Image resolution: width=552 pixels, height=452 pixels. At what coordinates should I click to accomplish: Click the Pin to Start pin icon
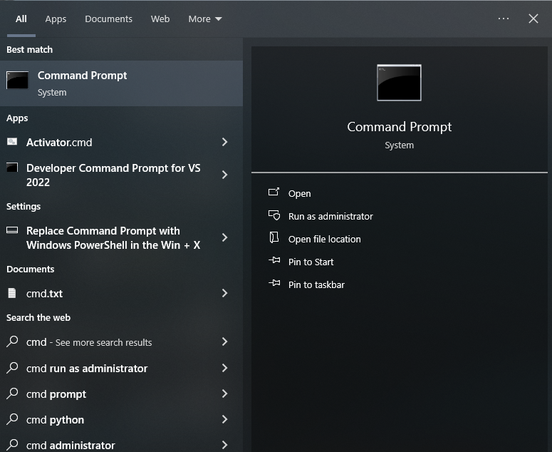pos(274,262)
